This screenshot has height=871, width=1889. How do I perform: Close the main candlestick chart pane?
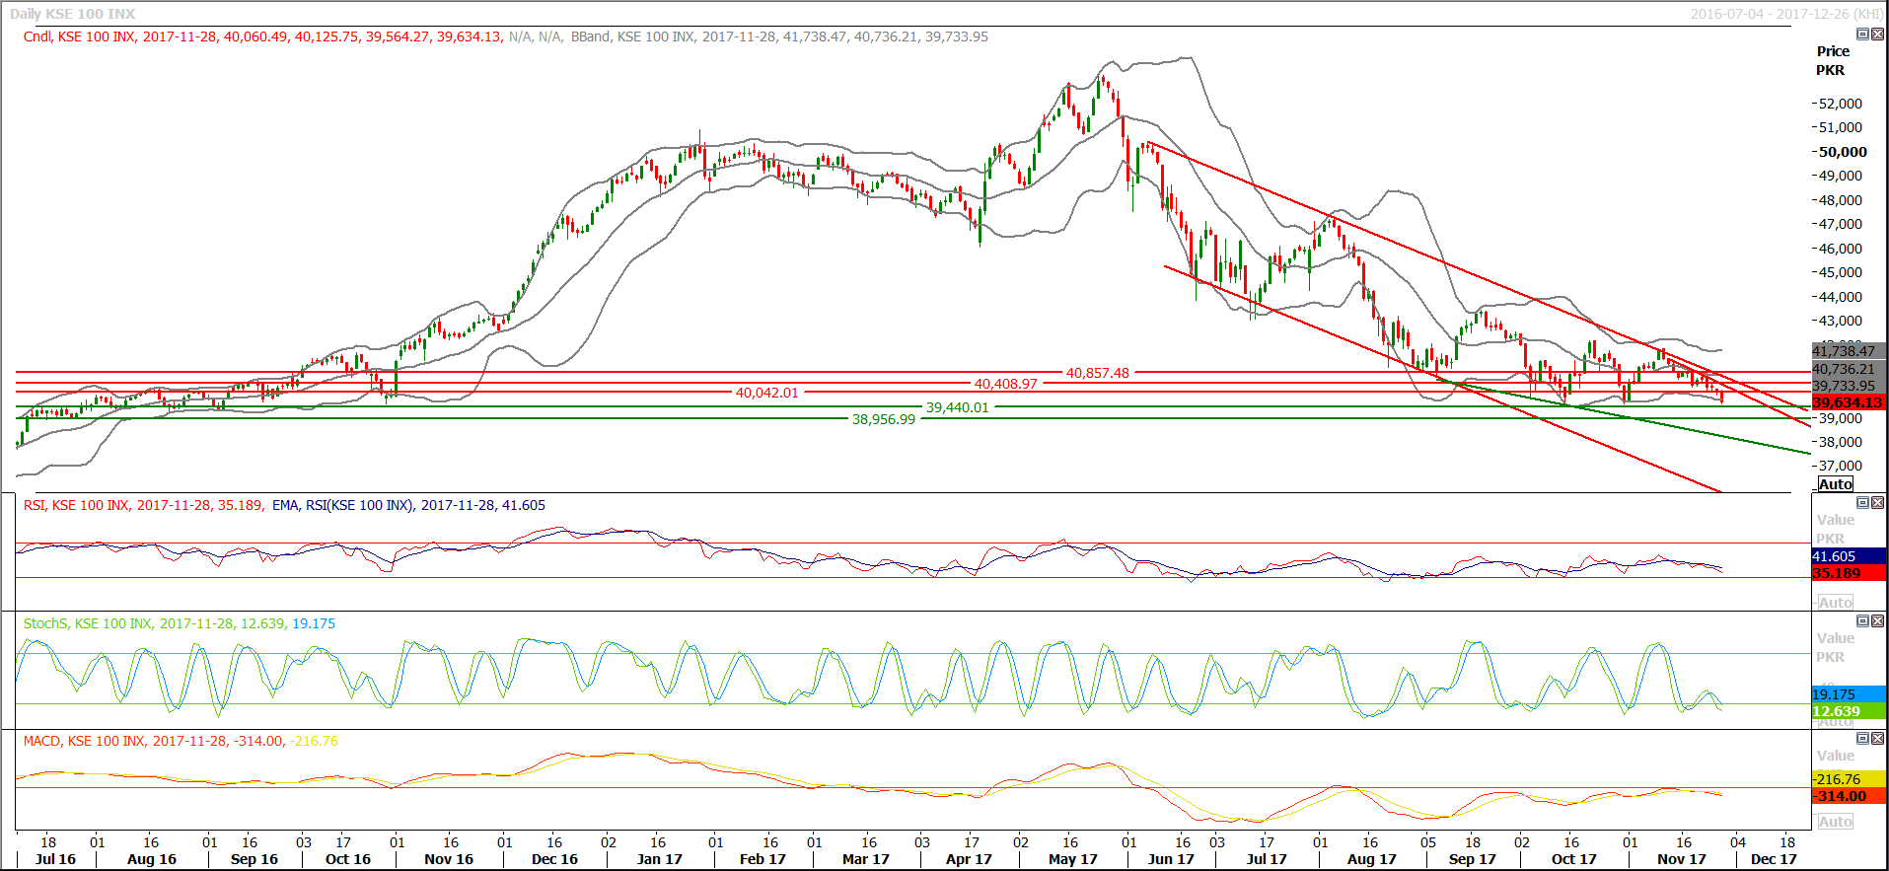pyautogui.click(x=1877, y=35)
